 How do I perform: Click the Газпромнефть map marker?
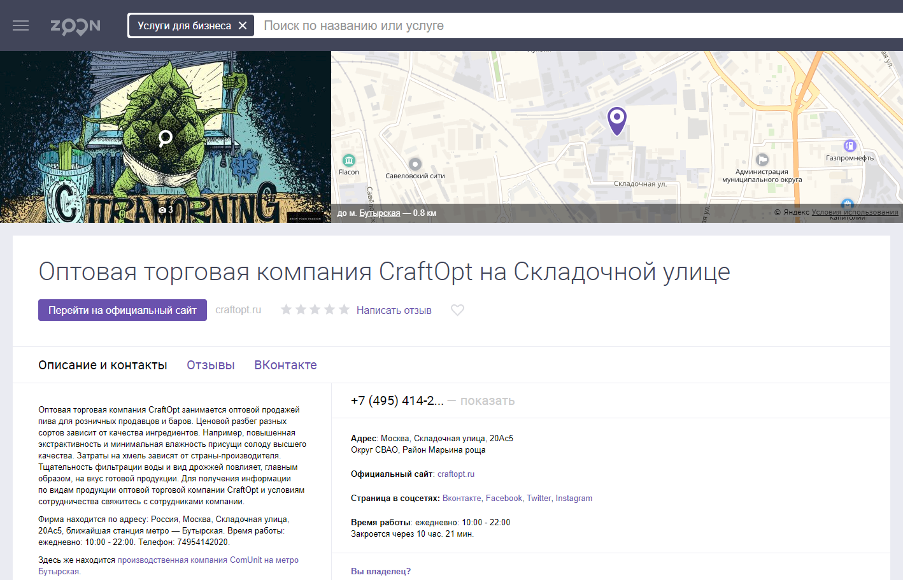coord(850,146)
